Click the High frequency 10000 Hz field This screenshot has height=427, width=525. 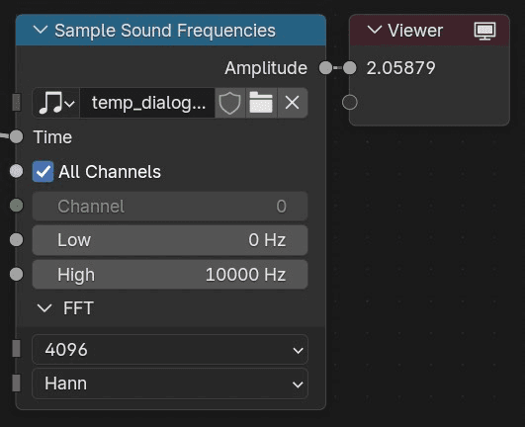[x=170, y=275]
